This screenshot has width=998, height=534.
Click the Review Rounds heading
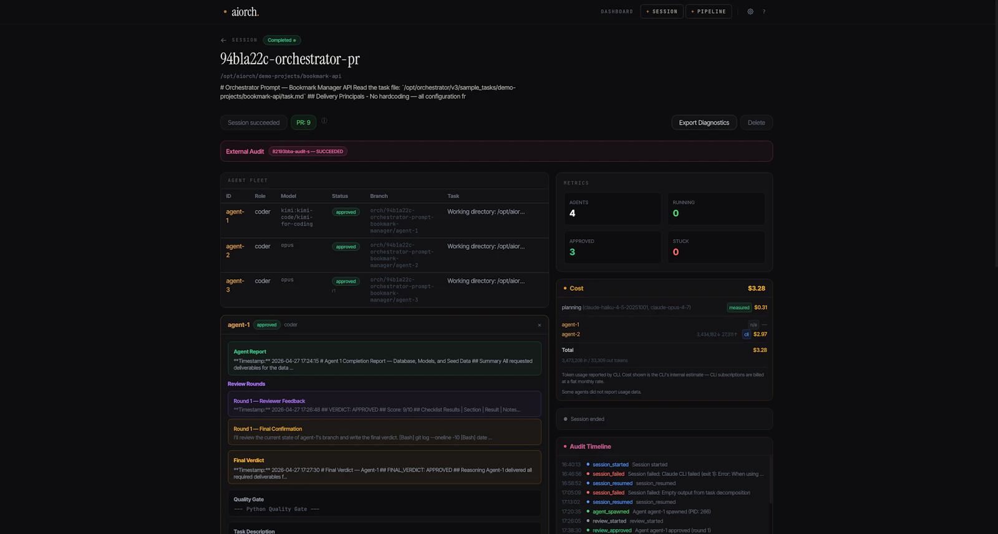[246, 384]
